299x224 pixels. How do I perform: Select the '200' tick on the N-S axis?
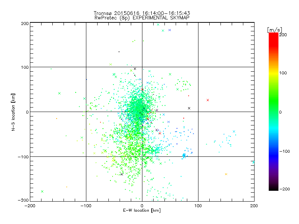pos(25,24)
